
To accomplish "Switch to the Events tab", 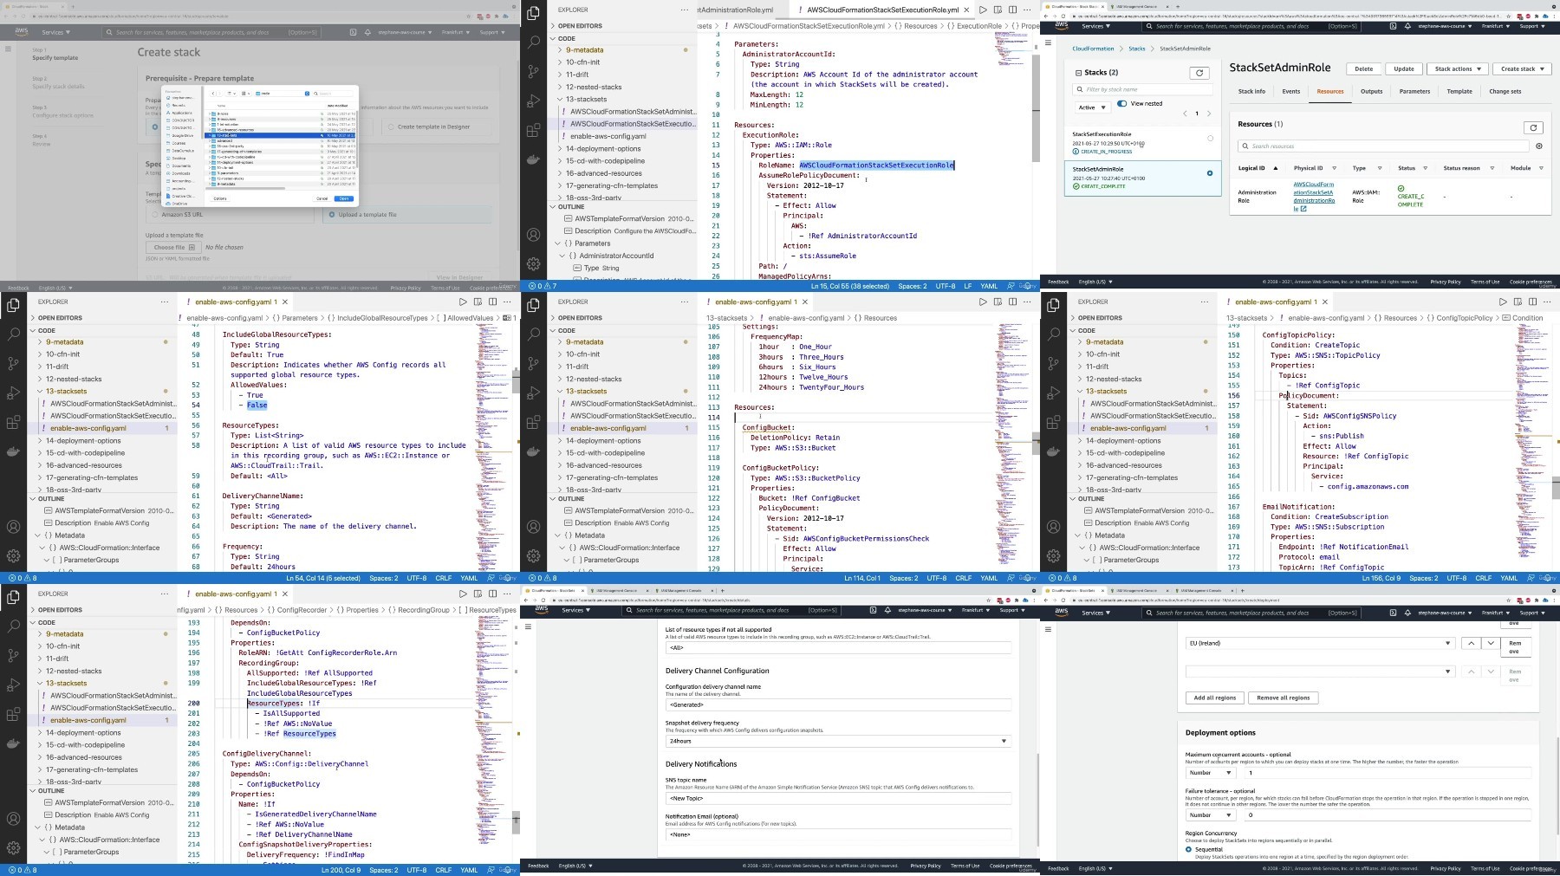I will [x=1290, y=92].
